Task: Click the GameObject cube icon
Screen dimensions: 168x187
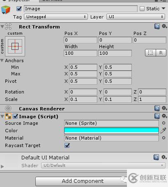Action: point(6,10)
